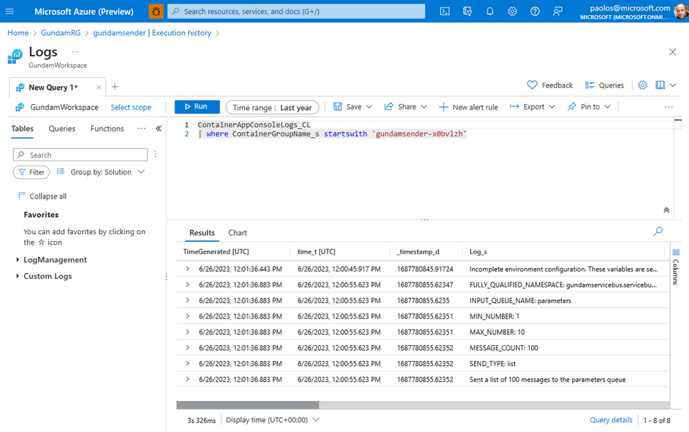The image size is (689, 432).
Task: Switch to Functions side panel tab
Action: click(x=107, y=129)
